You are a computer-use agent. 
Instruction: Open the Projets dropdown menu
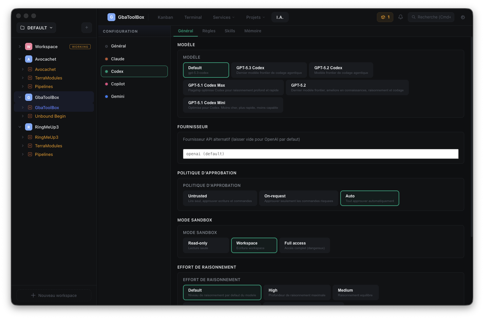[256, 17]
